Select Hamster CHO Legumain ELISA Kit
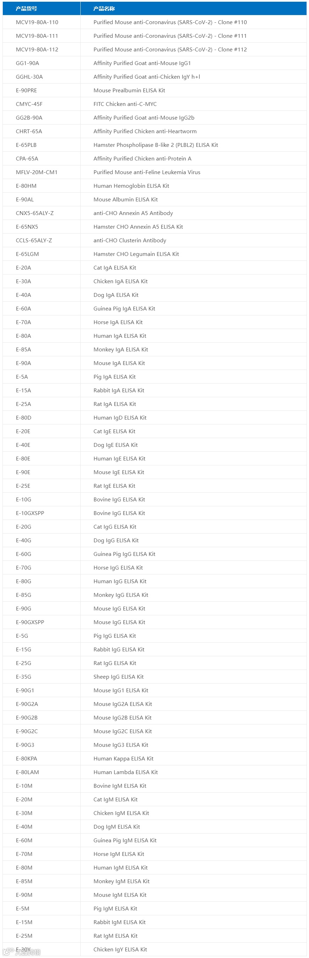The height and width of the screenshot is (958, 309). click(x=136, y=254)
